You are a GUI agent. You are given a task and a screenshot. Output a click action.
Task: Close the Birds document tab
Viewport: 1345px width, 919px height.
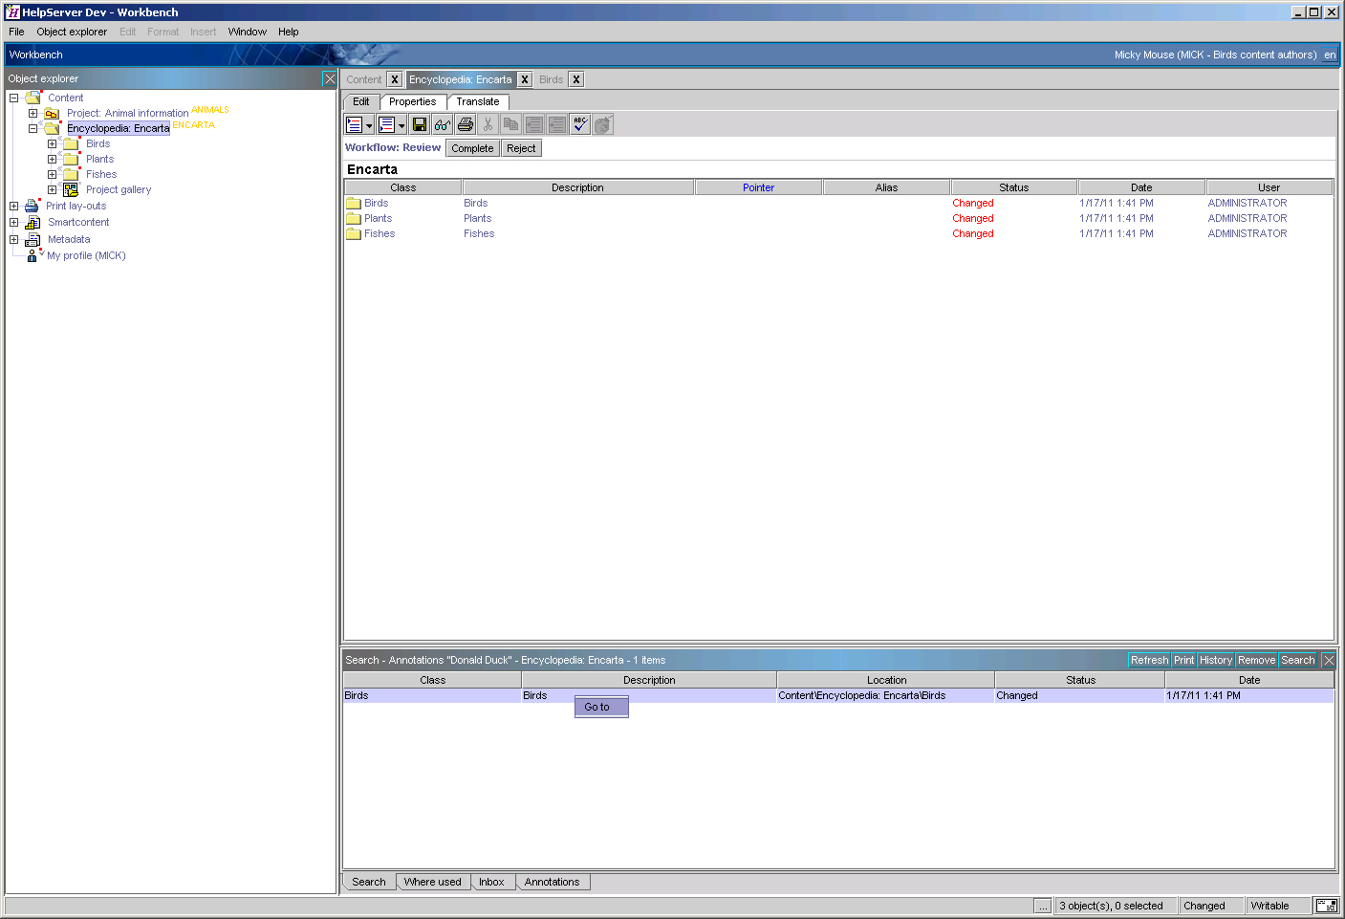click(576, 79)
